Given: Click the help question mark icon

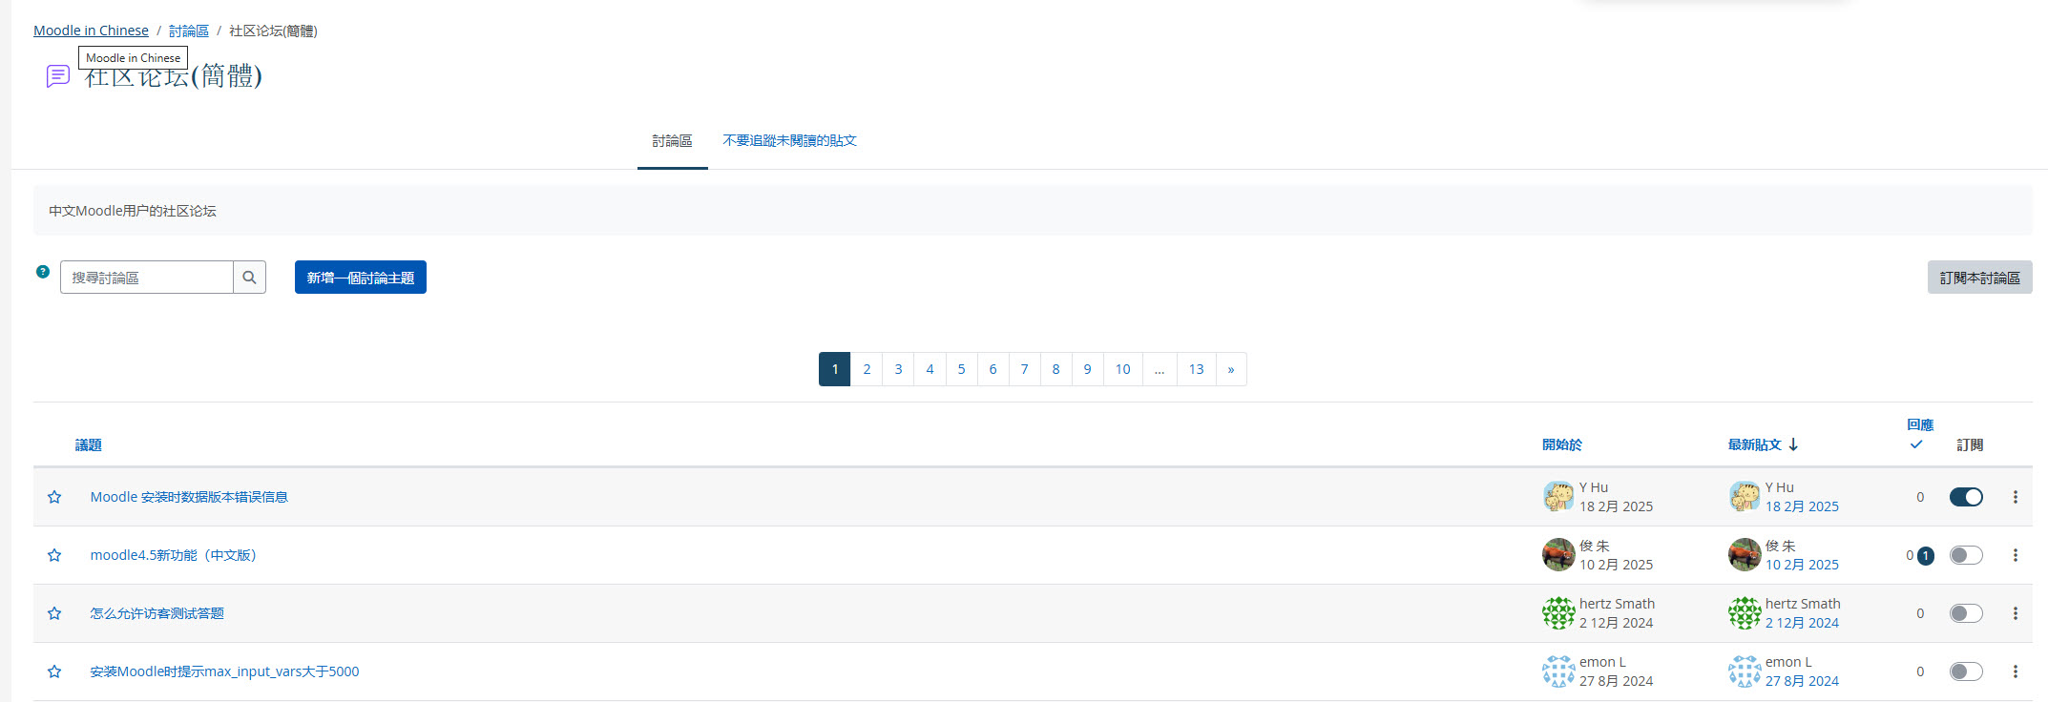Looking at the screenshot, I should point(43,272).
